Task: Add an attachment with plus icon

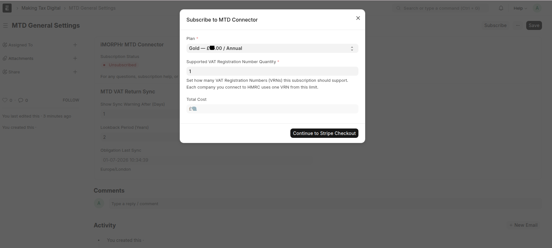Action: click(x=75, y=58)
